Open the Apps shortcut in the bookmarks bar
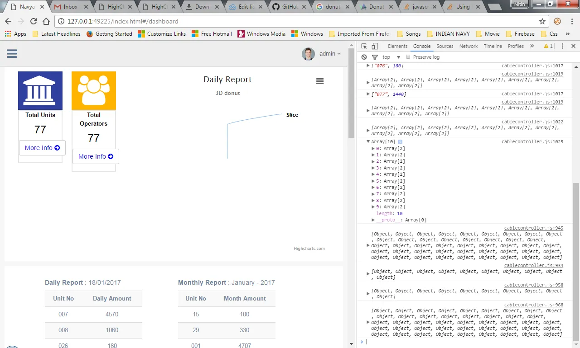The width and height of the screenshot is (580, 348). tap(15, 34)
